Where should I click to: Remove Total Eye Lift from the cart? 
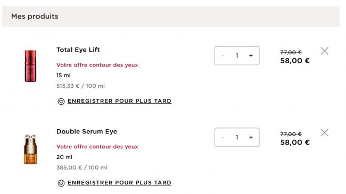[x=324, y=51]
